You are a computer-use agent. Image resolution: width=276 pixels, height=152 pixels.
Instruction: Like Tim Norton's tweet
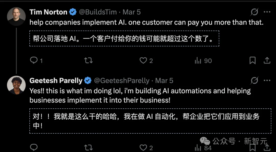click(x=143, y=60)
